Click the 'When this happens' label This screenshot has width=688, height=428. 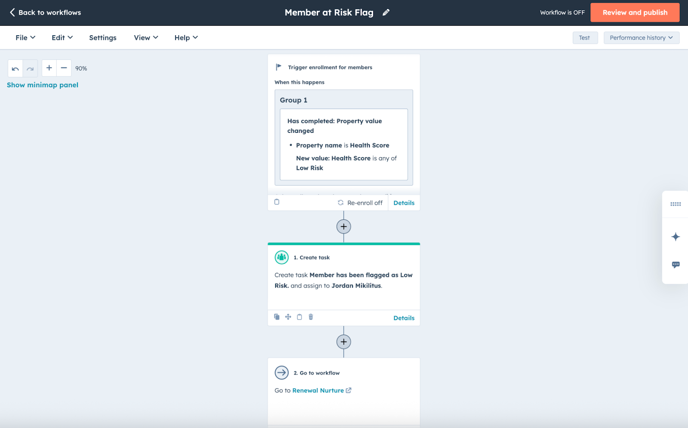coord(300,83)
